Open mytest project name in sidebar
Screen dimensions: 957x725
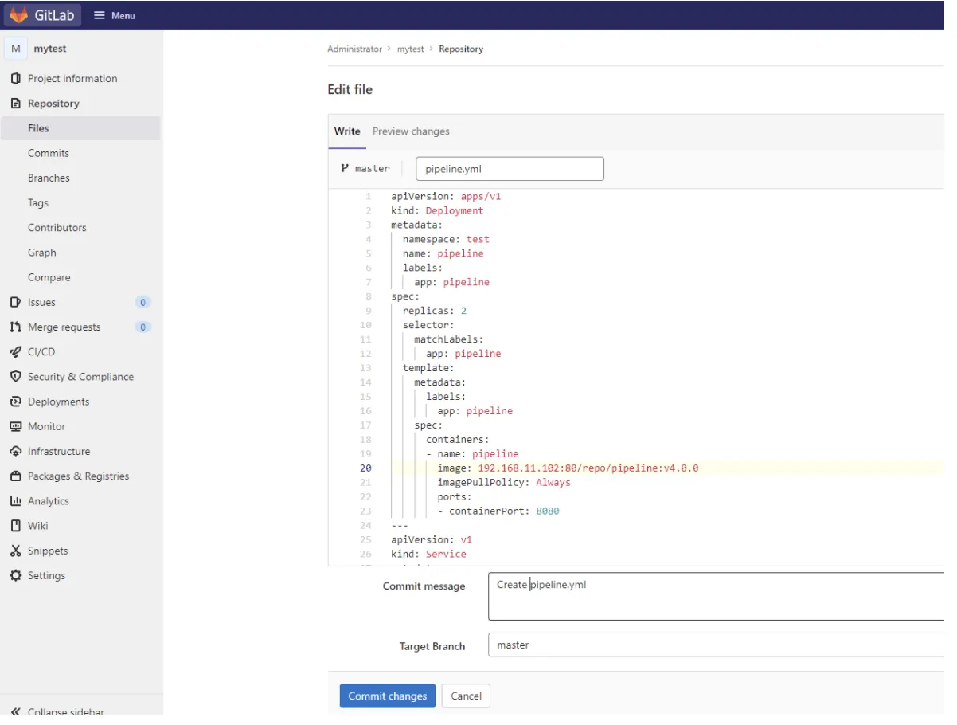tap(50, 49)
